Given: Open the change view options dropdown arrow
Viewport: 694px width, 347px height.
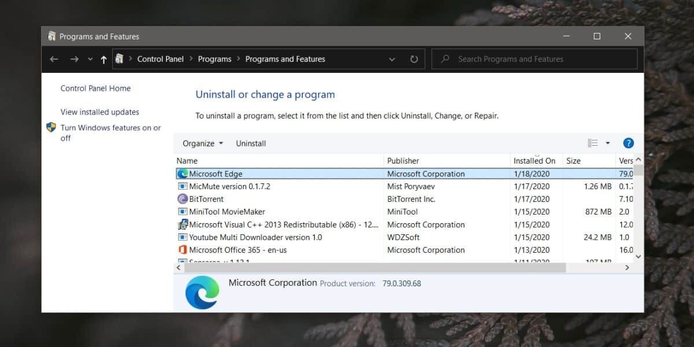Looking at the screenshot, I should point(607,143).
